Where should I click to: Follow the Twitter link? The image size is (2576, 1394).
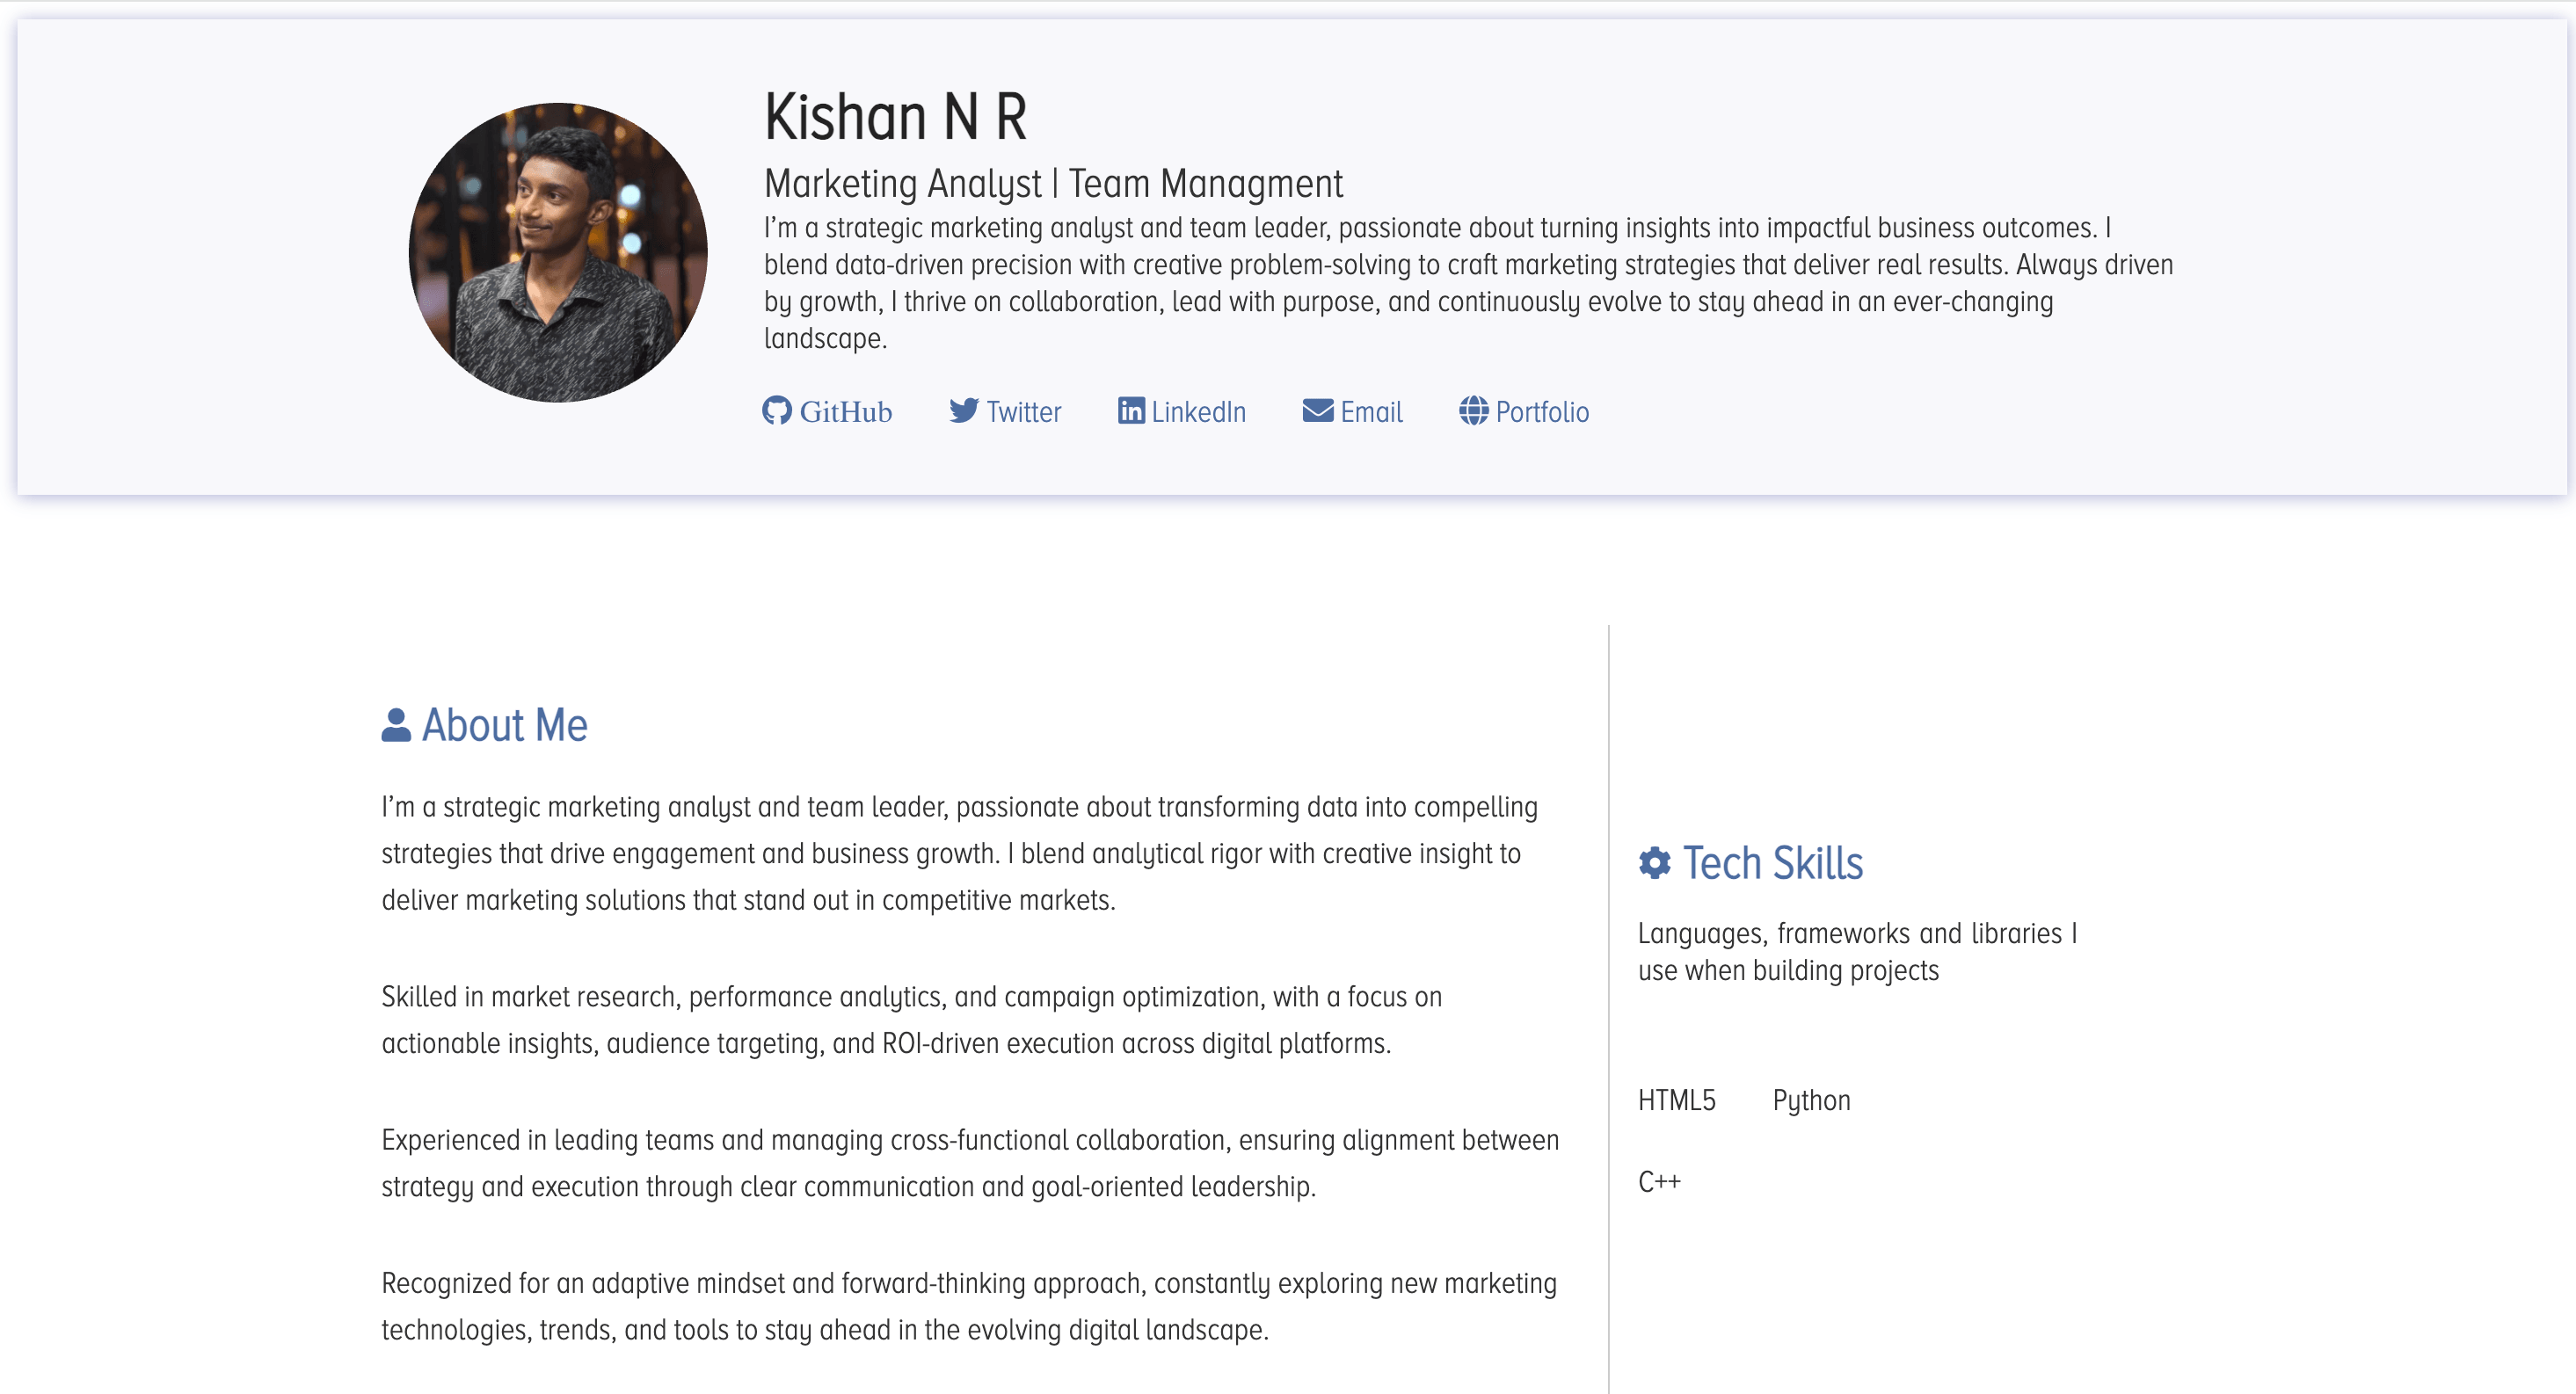click(1023, 411)
